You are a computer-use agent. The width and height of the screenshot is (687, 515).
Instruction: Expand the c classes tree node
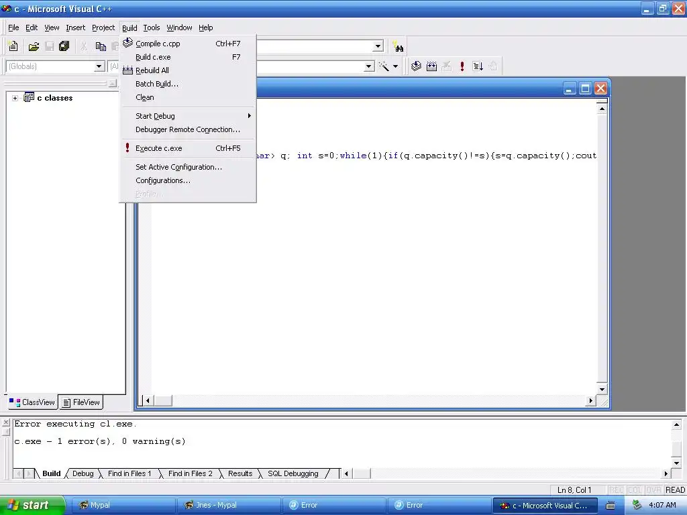[x=15, y=98]
